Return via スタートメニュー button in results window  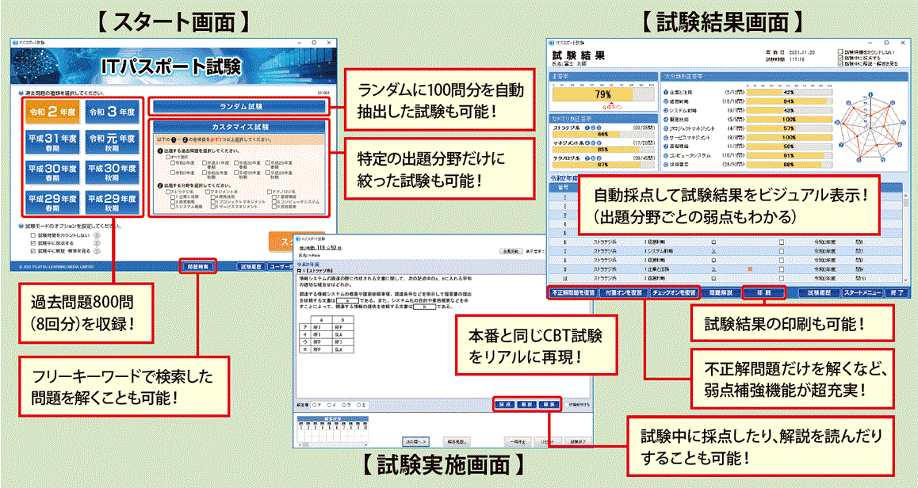pos(863,292)
